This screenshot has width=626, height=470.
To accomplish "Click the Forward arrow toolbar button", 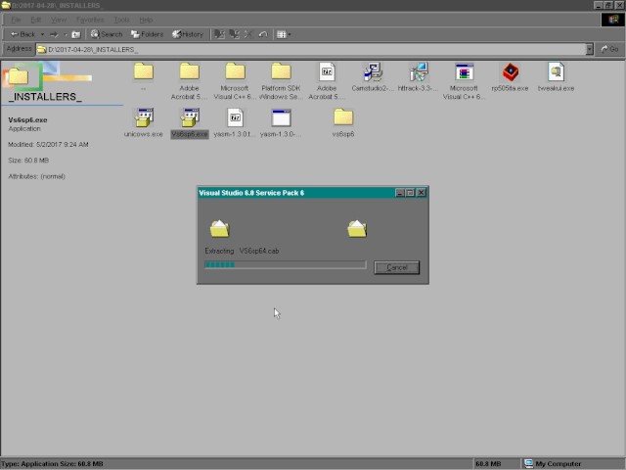I will click(54, 34).
